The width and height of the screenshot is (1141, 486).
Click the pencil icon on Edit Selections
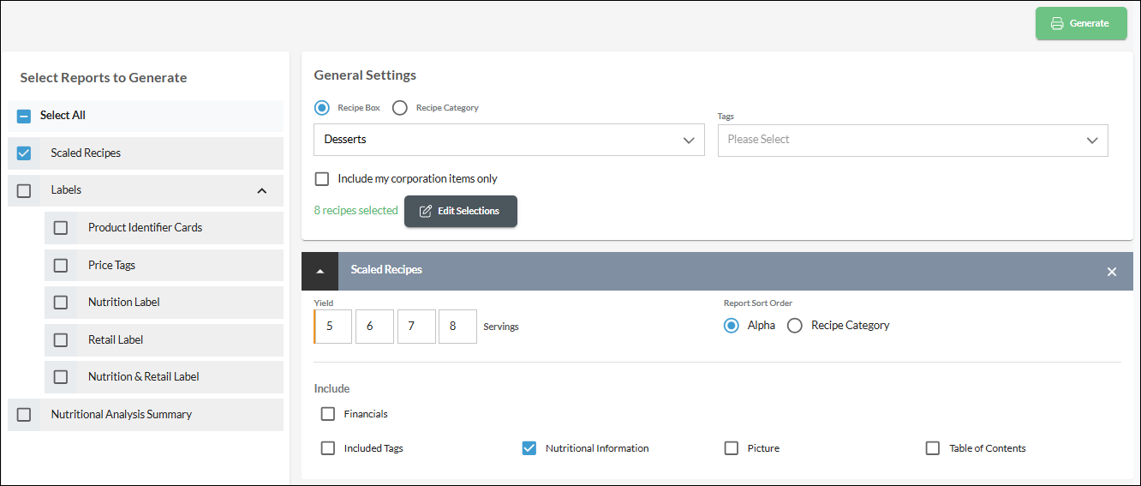coord(426,211)
